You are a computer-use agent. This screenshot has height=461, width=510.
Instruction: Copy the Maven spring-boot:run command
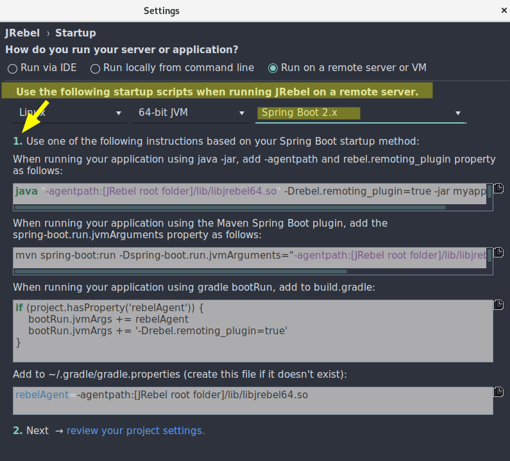498,254
